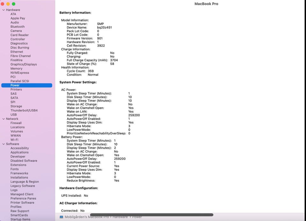Select ATA in the sidebar
Screen dimensions: 306x221
click(x=13, y=14)
